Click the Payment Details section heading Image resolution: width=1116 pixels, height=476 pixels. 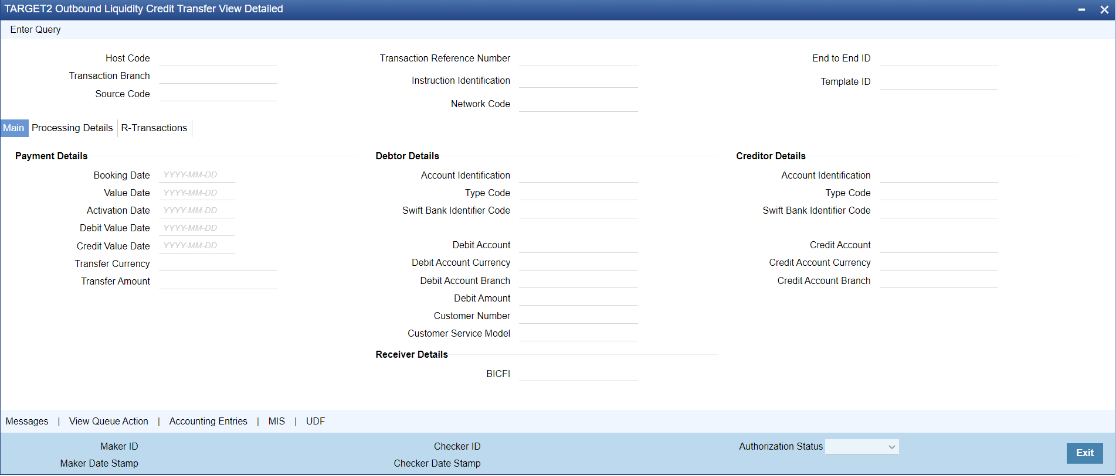tap(51, 156)
